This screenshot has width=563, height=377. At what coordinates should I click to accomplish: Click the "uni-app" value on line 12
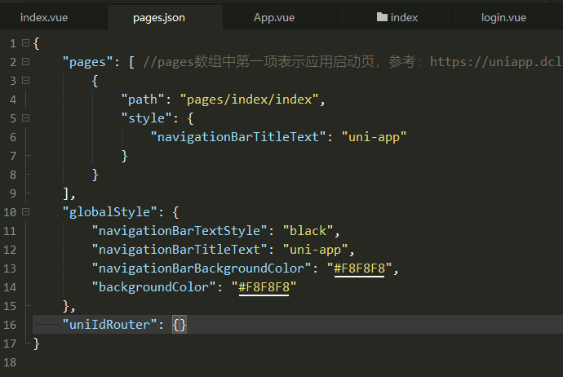point(315,250)
